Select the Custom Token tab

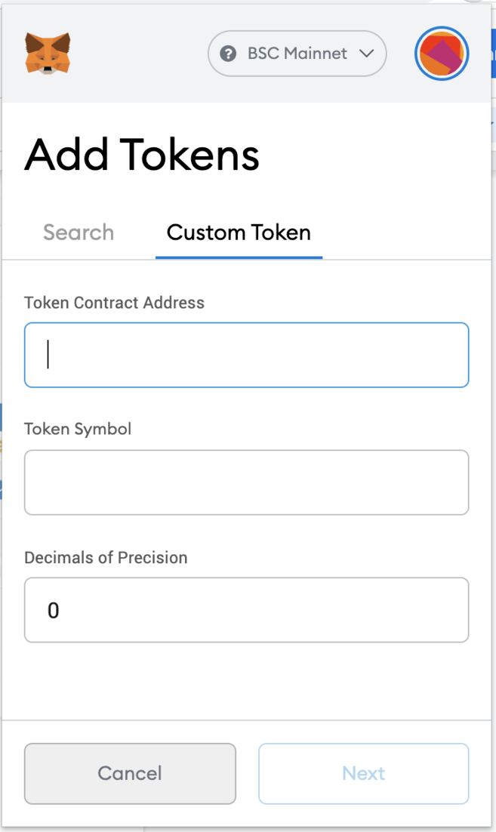click(239, 233)
